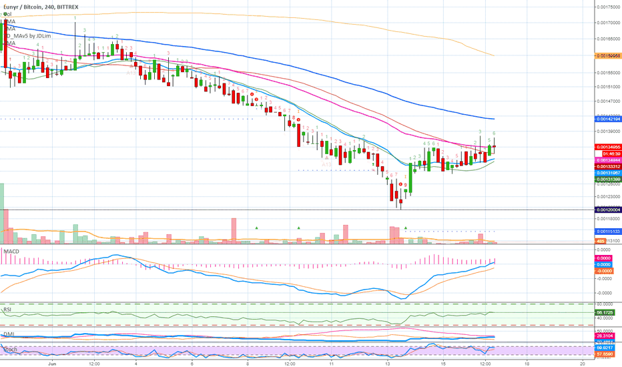Click the red 0.00134955 last price tag
The height and width of the screenshot is (367, 622).
(x=608, y=147)
